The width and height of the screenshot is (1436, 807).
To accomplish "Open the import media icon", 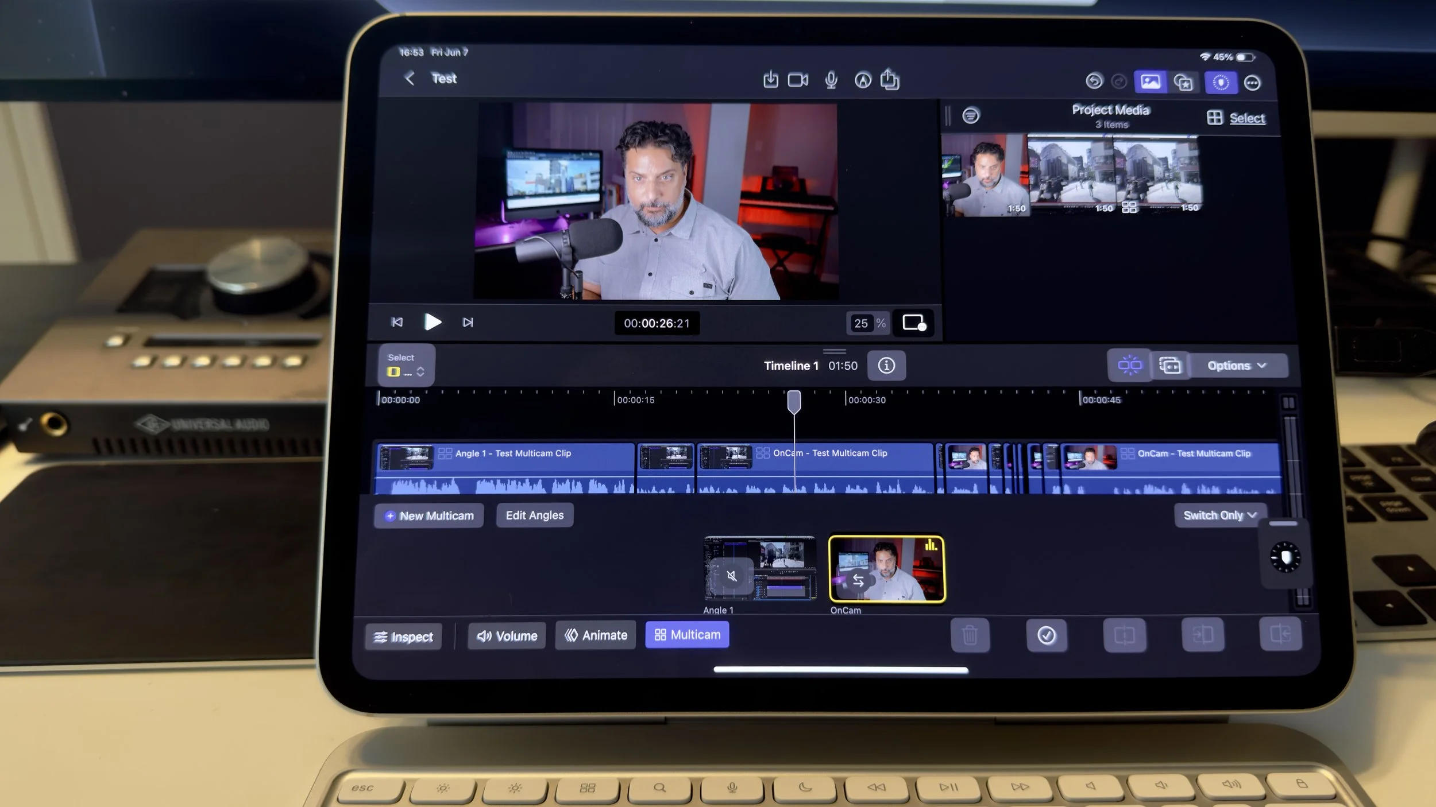I will pyautogui.click(x=770, y=80).
